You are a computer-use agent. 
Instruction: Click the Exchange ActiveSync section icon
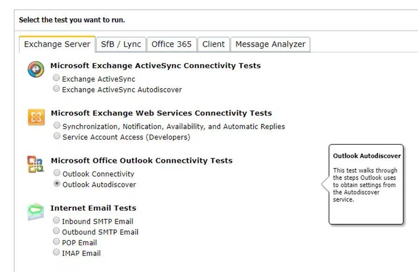[x=36, y=70]
